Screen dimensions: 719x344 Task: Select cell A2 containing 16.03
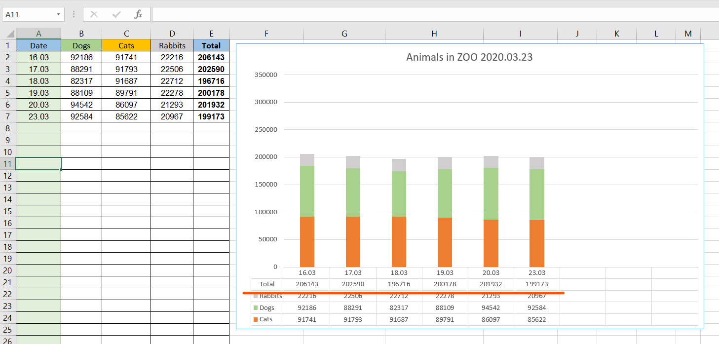pos(38,57)
